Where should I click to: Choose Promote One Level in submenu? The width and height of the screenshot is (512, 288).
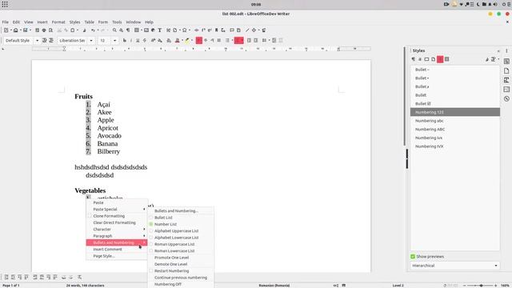[181, 258]
